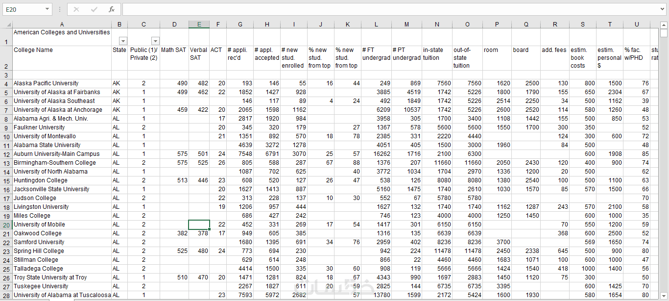Select PT undergrad value 10537 for Anchorage

[406, 110]
